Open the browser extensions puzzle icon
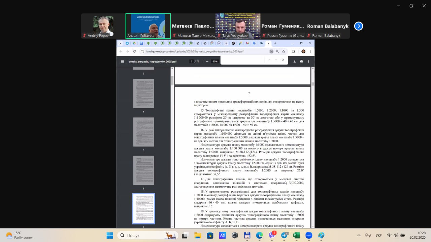The height and width of the screenshot is (242, 431). [x=293, y=51]
